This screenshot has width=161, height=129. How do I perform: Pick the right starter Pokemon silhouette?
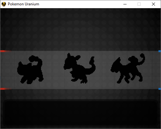[x=128, y=68]
